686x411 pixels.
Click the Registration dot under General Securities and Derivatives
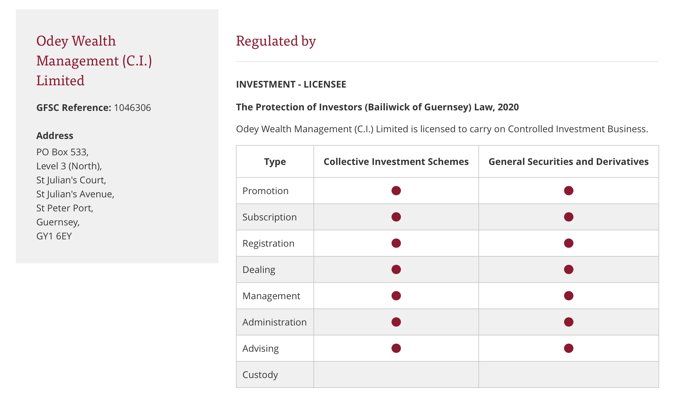[x=568, y=243]
